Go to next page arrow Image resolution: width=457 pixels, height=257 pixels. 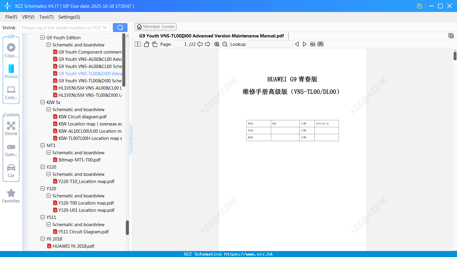[208, 44]
